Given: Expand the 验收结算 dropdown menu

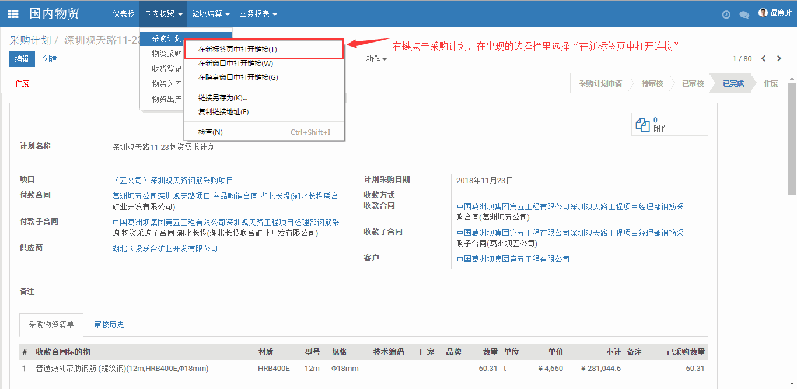Looking at the screenshot, I should 211,13.
